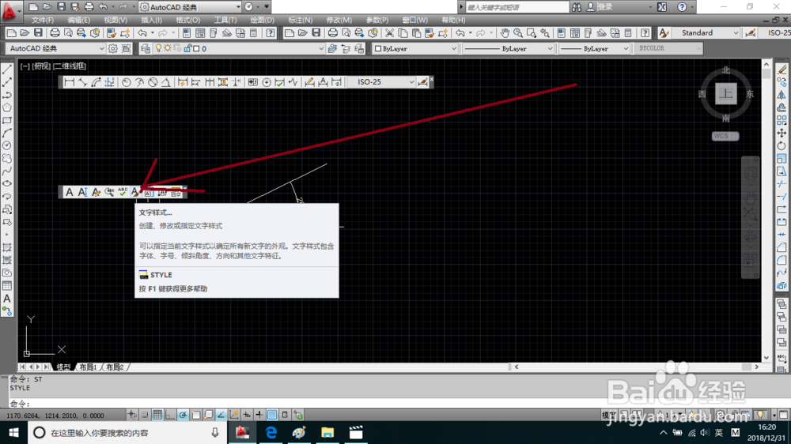Select the Move tool in Modify toolbar
Image resolution: width=791 pixels, height=444 pixels.
pyautogui.click(x=782, y=133)
